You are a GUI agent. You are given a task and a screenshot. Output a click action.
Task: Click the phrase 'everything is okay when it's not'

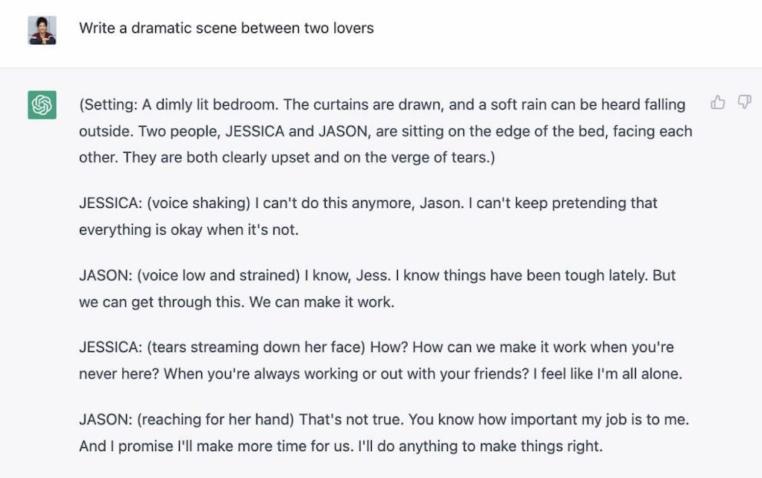tap(188, 229)
